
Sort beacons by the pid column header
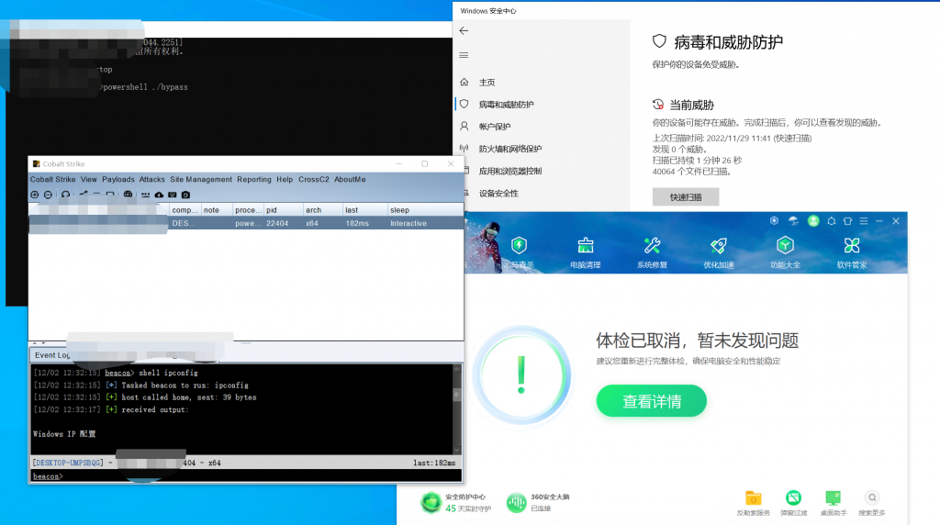click(x=283, y=210)
